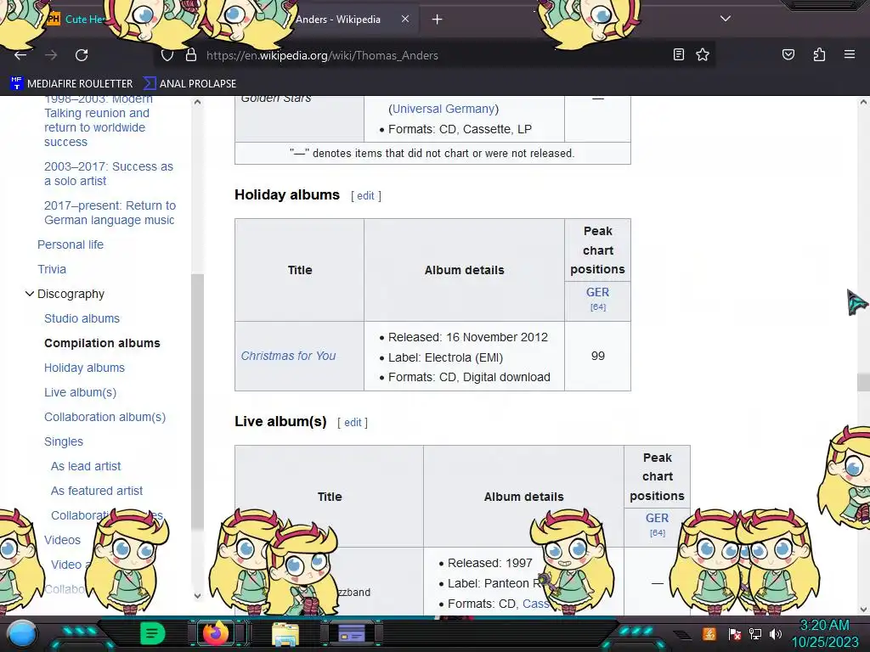Save page to Pocket
This screenshot has height=652, width=870.
(x=788, y=54)
